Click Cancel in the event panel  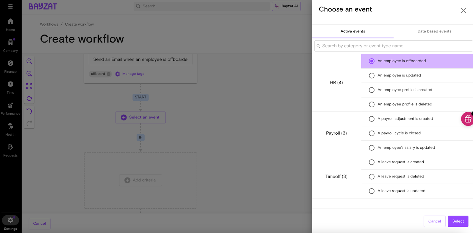click(x=434, y=221)
